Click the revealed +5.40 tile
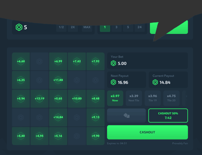Viewport: 202px width, 155px height. coord(21,136)
